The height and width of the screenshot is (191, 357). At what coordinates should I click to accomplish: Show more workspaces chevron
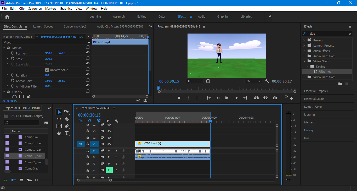(270, 16)
